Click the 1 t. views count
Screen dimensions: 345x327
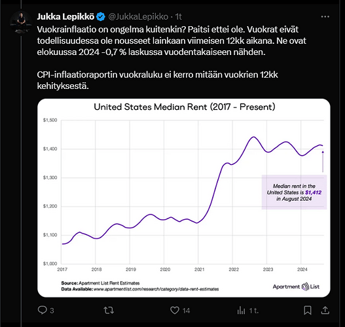pos(254,311)
